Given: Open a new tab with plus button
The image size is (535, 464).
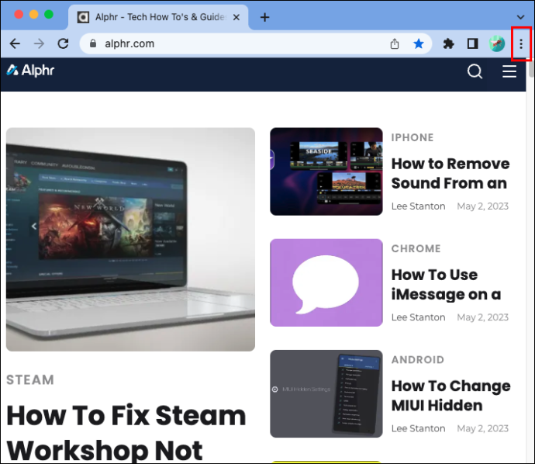Looking at the screenshot, I should pos(264,17).
